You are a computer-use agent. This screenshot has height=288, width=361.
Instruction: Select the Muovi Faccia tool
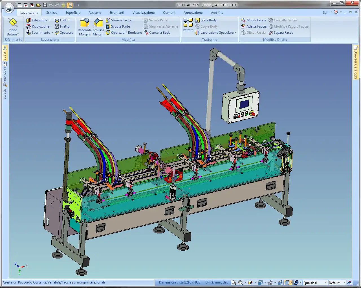coord(254,20)
